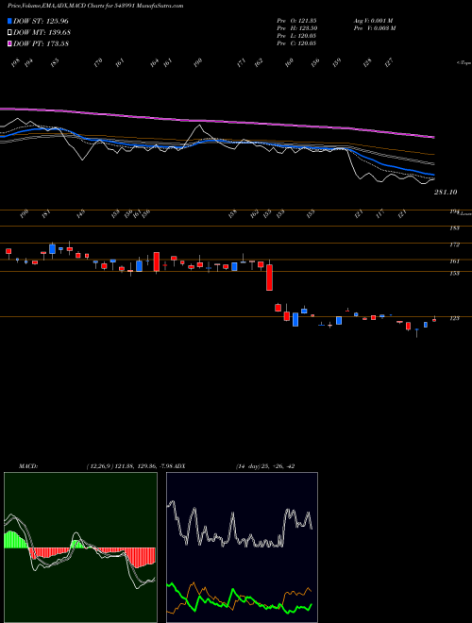
Task: Click the ADX '(14 day) 25, +26, -42' text
Action: click(265, 466)
